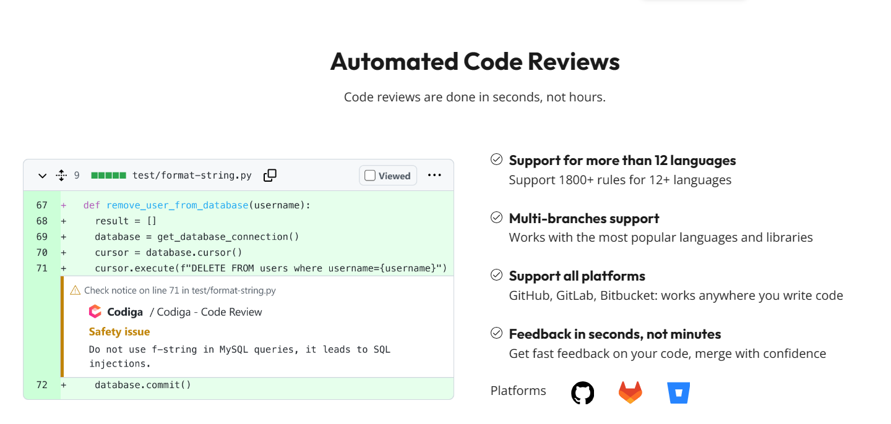
Task: Click checkmark icon beside Multi-branches support
Action: (x=496, y=218)
